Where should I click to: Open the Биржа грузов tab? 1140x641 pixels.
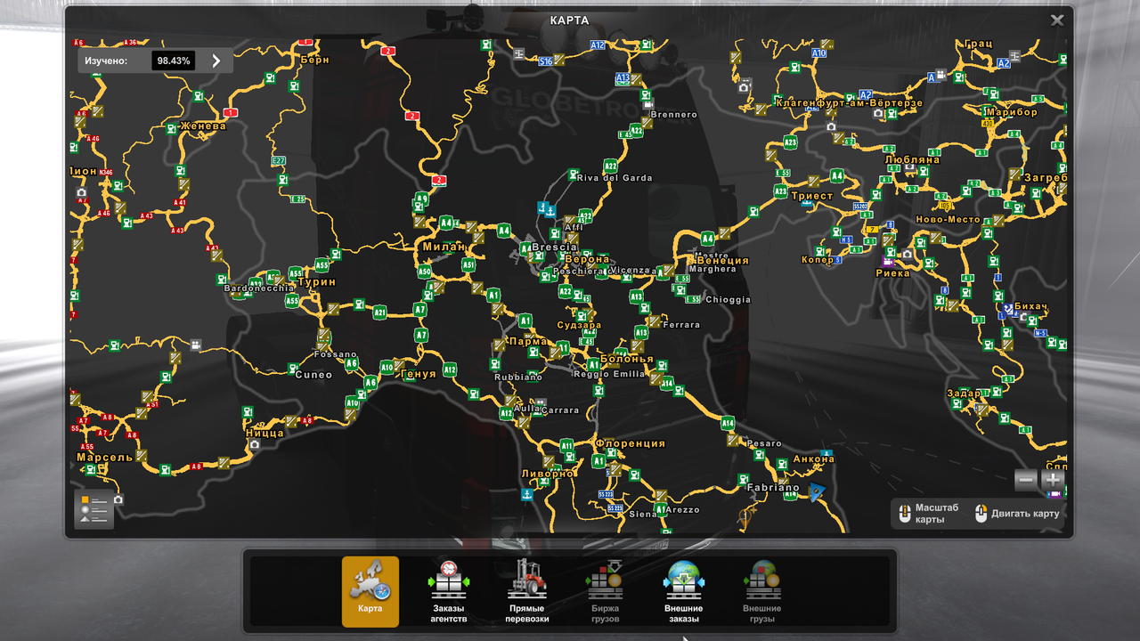click(605, 591)
